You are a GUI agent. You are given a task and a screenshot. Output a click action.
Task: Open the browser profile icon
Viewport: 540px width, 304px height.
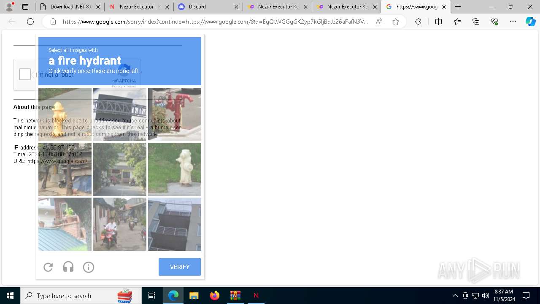[9, 7]
